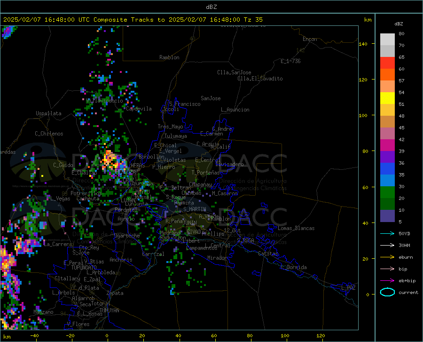This screenshot has height=342, width=423.
Task: Click the 'TUNUYAN' map label
Action: [109, 310]
